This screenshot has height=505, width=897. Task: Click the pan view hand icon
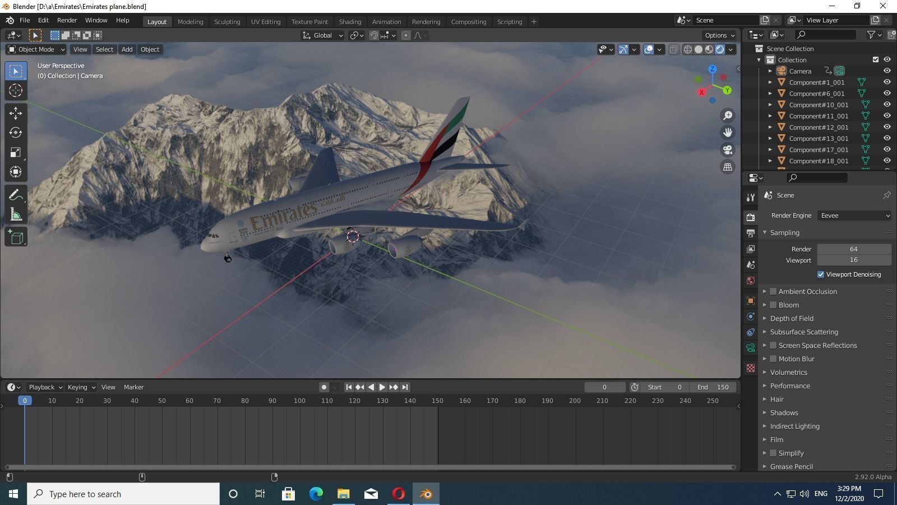(x=728, y=132)
